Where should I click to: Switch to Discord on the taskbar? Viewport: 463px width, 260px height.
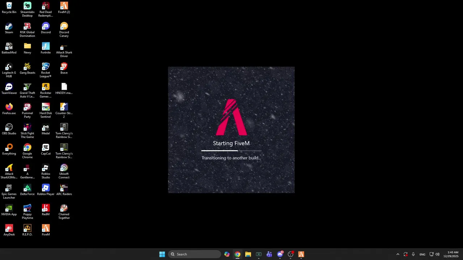[280, 254]
